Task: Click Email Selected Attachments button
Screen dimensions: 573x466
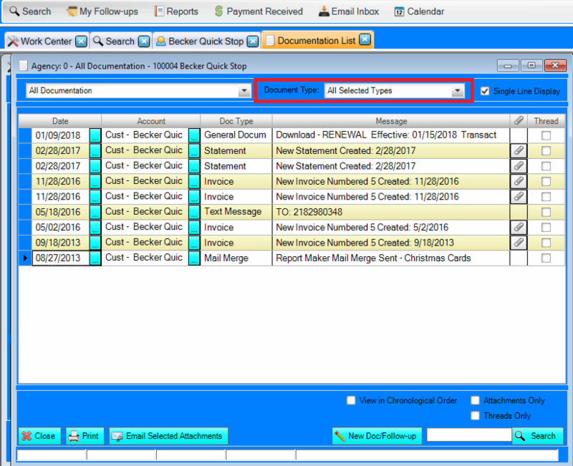Action: (x=168, y=435)
